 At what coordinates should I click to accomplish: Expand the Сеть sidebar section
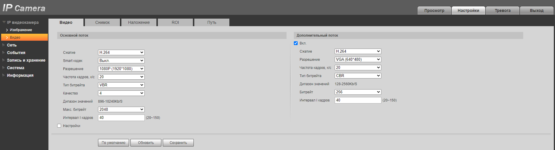click(x=12, y=45)
